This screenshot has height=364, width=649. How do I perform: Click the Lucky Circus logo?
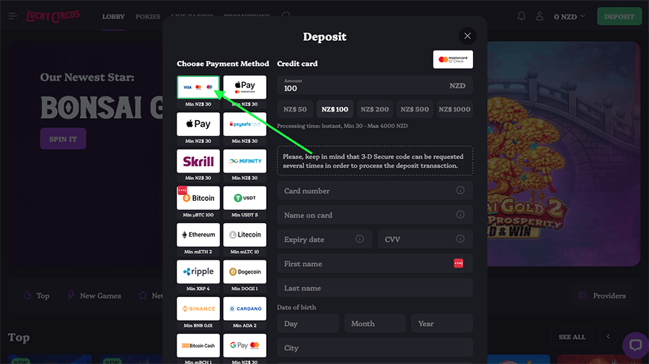[53, 16]
